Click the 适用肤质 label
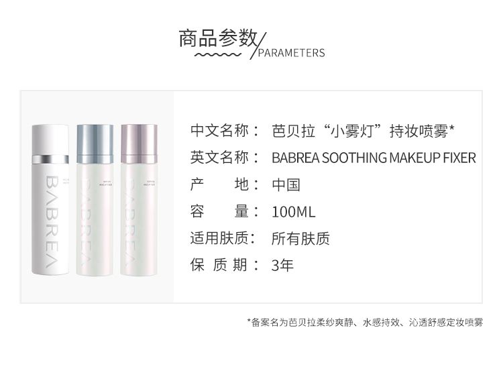This screenshot has height=387, width=503. point(223,238)
